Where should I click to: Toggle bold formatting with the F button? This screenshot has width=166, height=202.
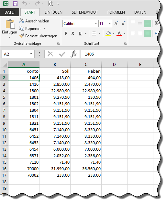coord(66,33)
